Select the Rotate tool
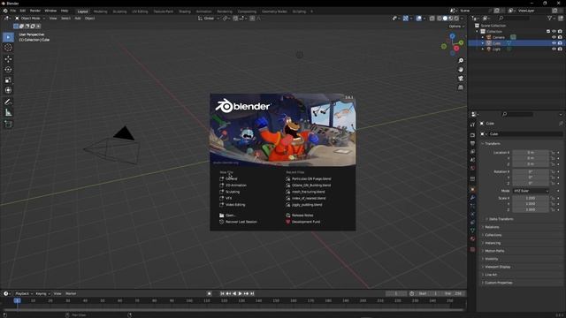Image resolution: width=566 pixels, height=318 pixels. [x=8, y=69]
